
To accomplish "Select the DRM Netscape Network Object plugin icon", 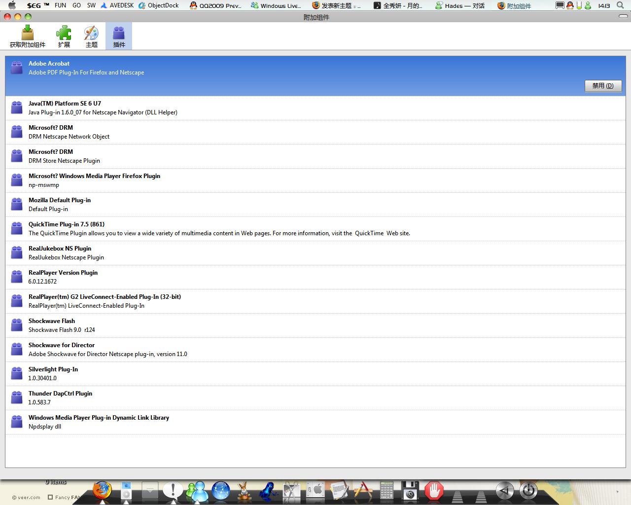I will pos(17,132).
